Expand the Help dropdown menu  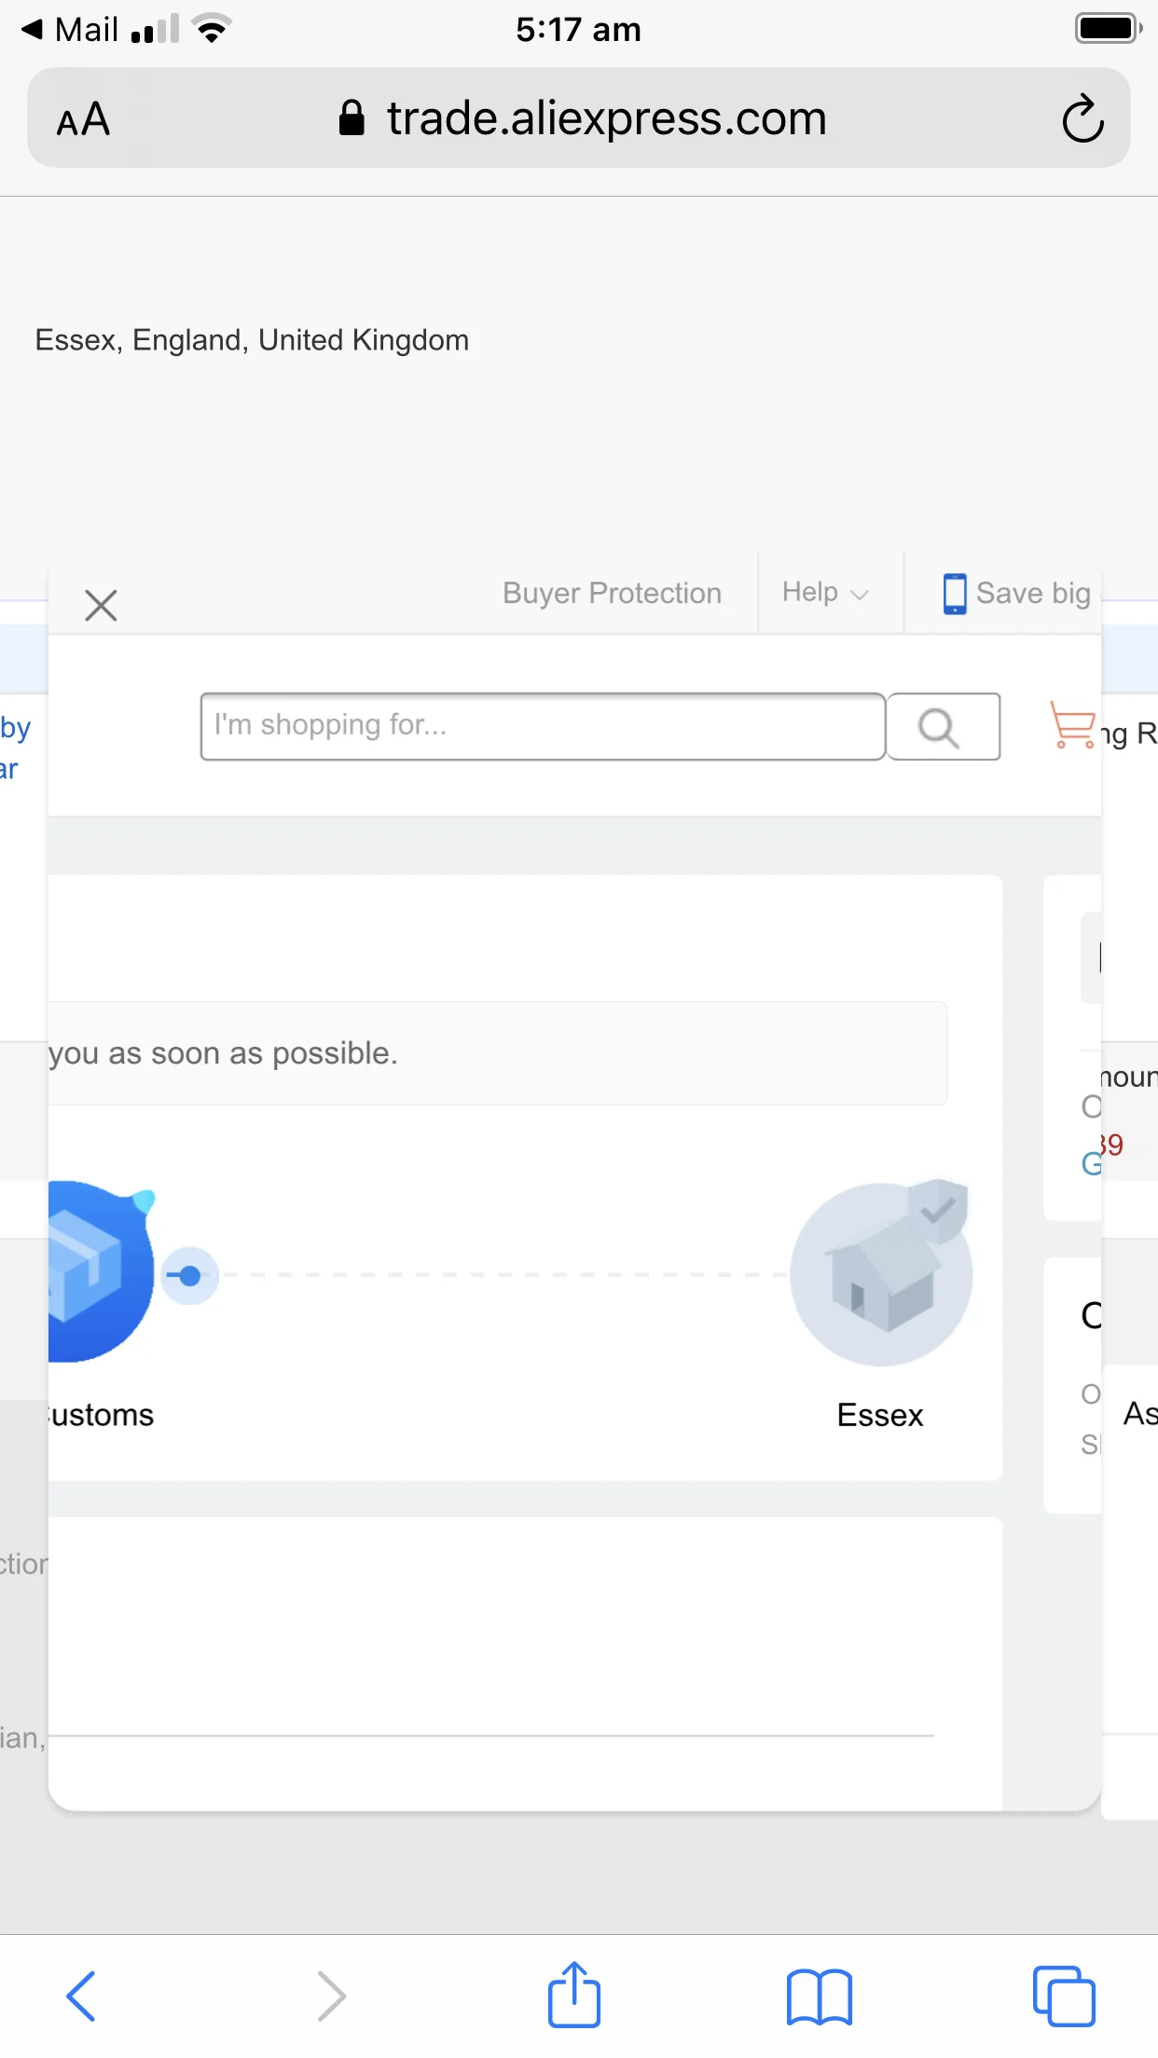pyautogui.click(x=825, y=592)
